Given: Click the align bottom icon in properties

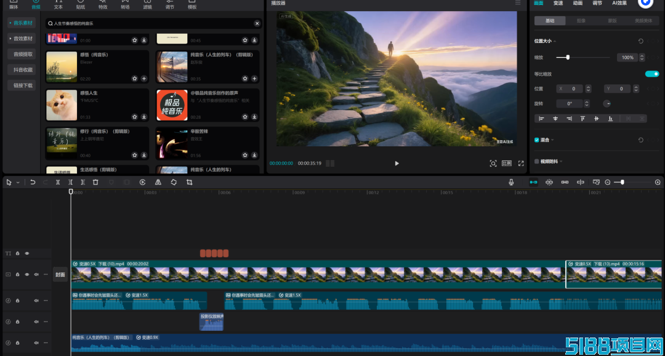Looking at the screenshot, I should point(610,119).
